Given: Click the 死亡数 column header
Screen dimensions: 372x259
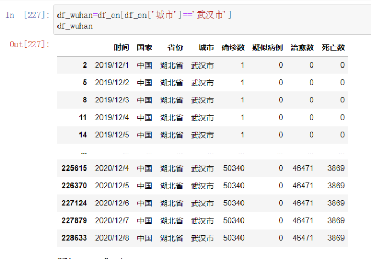Looking at the screenshot, I should click(x=333, y=48).
